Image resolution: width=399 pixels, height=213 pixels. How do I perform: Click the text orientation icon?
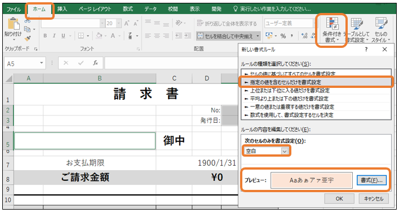pos(179,23)
